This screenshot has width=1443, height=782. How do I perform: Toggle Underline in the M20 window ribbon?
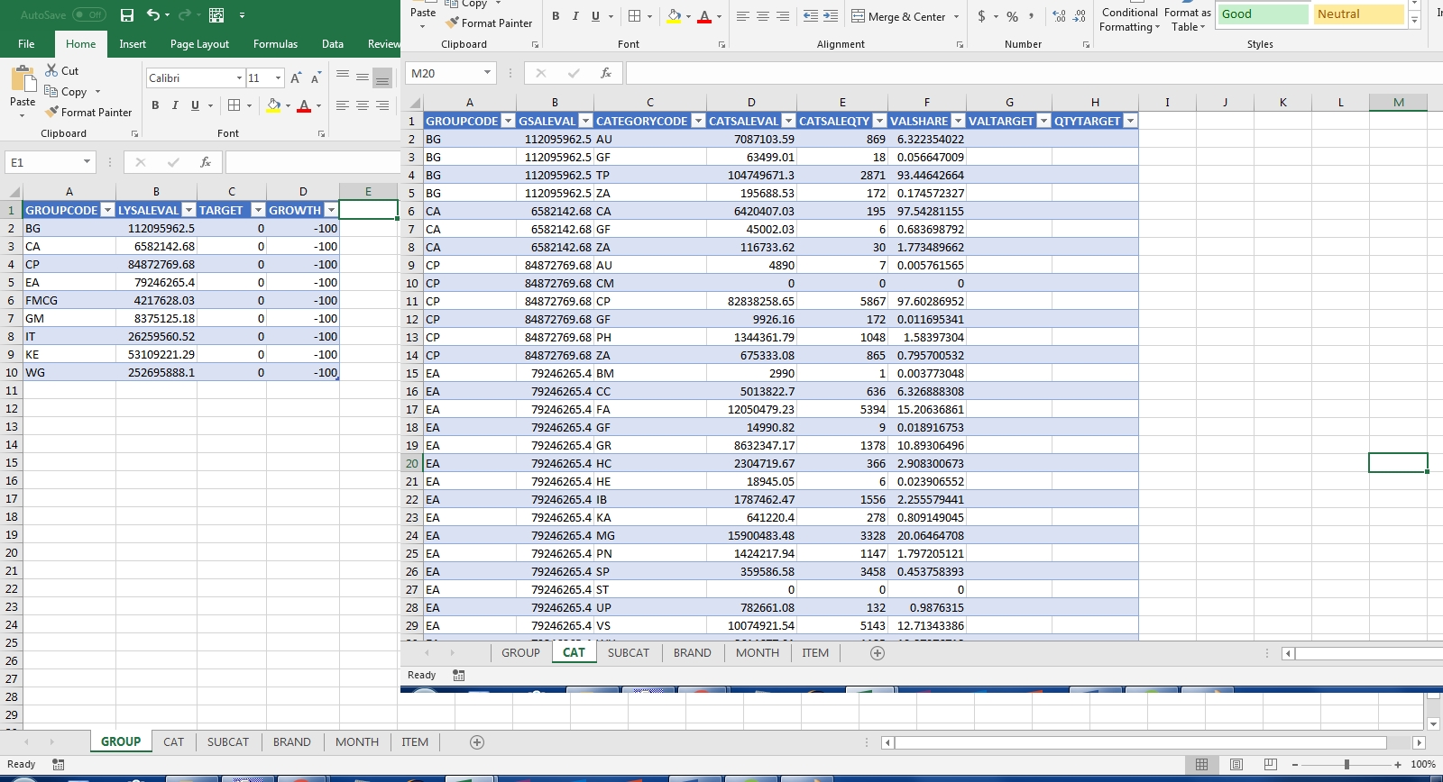pos(595,16)
